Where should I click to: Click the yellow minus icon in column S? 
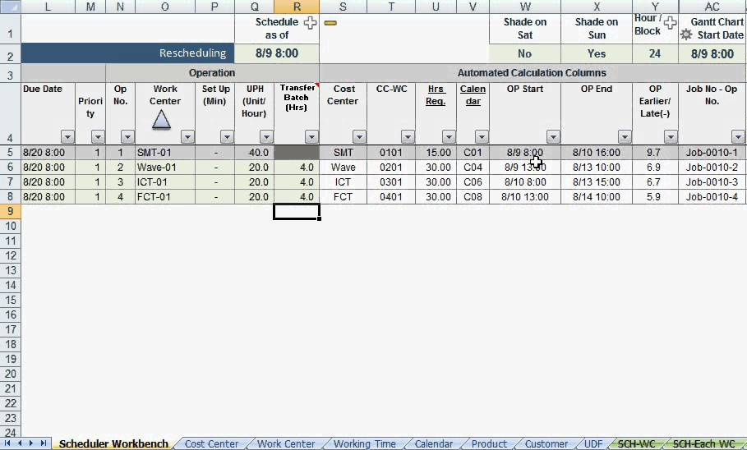coord(330,23)
